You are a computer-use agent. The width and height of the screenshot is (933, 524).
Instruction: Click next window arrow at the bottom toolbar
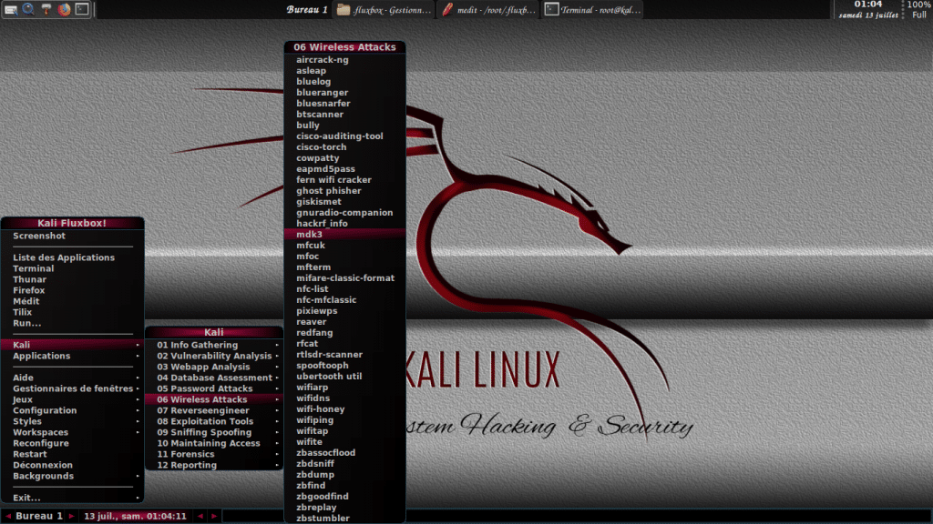pos(214,517)
